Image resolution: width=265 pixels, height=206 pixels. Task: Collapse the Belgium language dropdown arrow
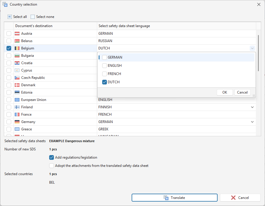[252, 48]
